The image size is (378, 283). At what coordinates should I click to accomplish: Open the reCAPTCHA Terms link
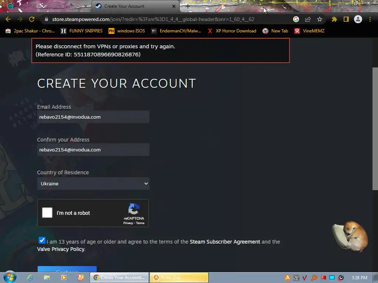click(x=140, y=223)
